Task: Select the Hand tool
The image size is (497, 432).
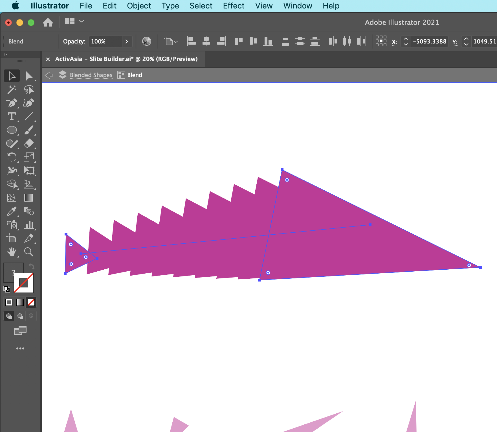Action: (x=12, y=252)
